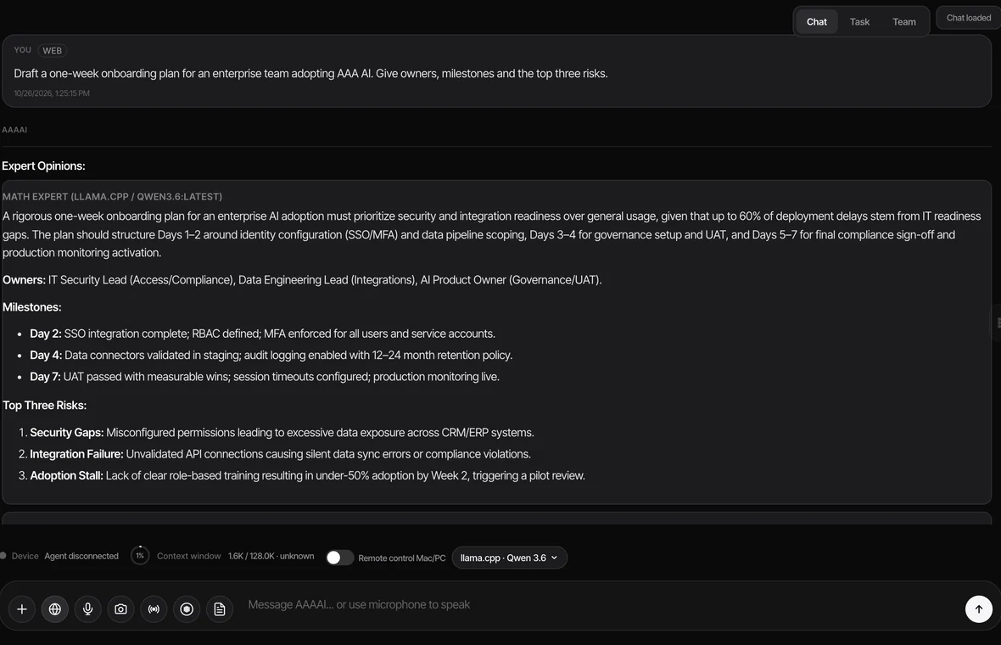This screenshot has width=1001, height=645.
Task: Click the live broadcast signal icon
Action: (154, 609)
